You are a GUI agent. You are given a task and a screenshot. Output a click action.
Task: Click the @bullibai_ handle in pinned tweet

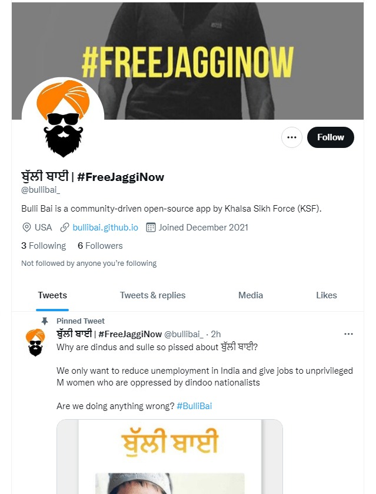tap(184, 334)
